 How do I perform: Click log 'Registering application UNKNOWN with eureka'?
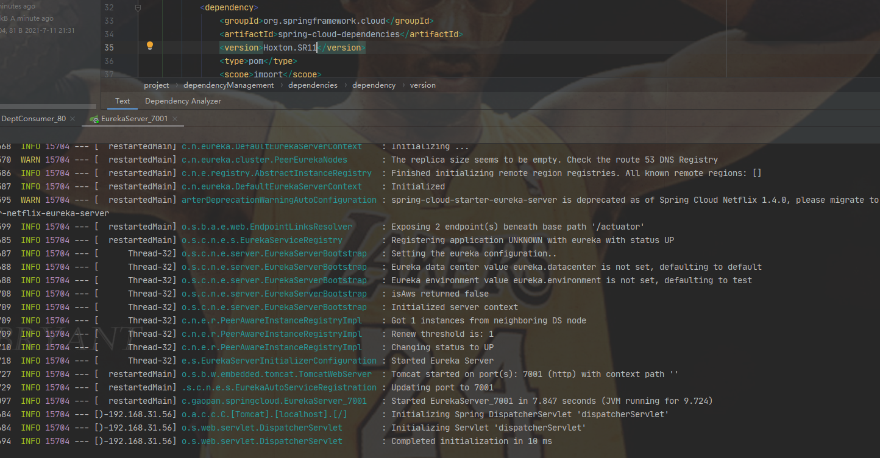(x=533, y=240)
